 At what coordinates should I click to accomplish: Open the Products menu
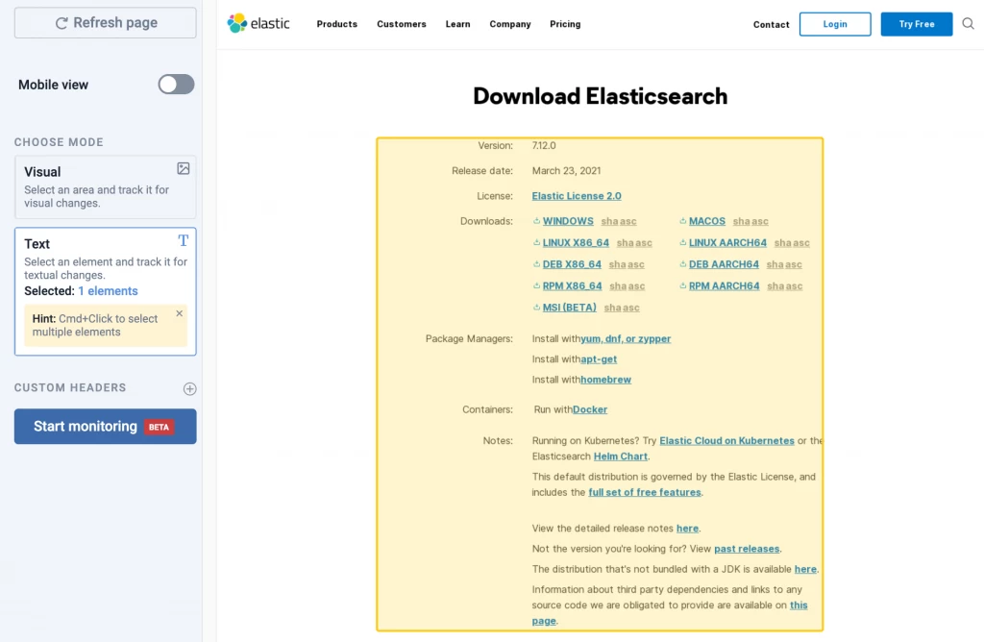[337, 24]
